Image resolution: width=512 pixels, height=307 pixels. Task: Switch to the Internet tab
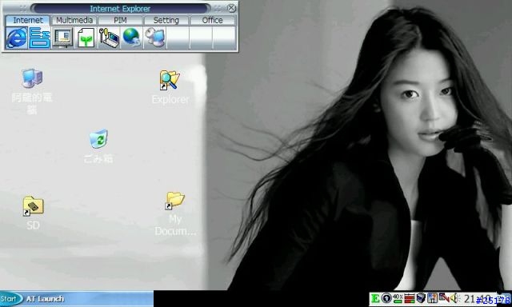(28, 20)
